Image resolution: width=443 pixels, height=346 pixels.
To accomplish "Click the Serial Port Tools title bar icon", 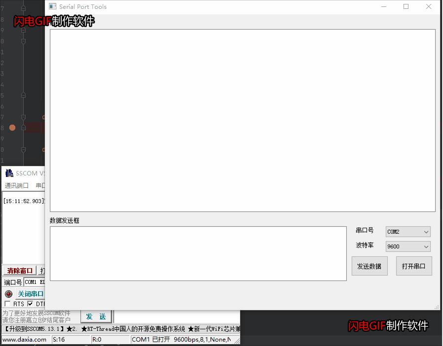I will (x=52, y=6).
